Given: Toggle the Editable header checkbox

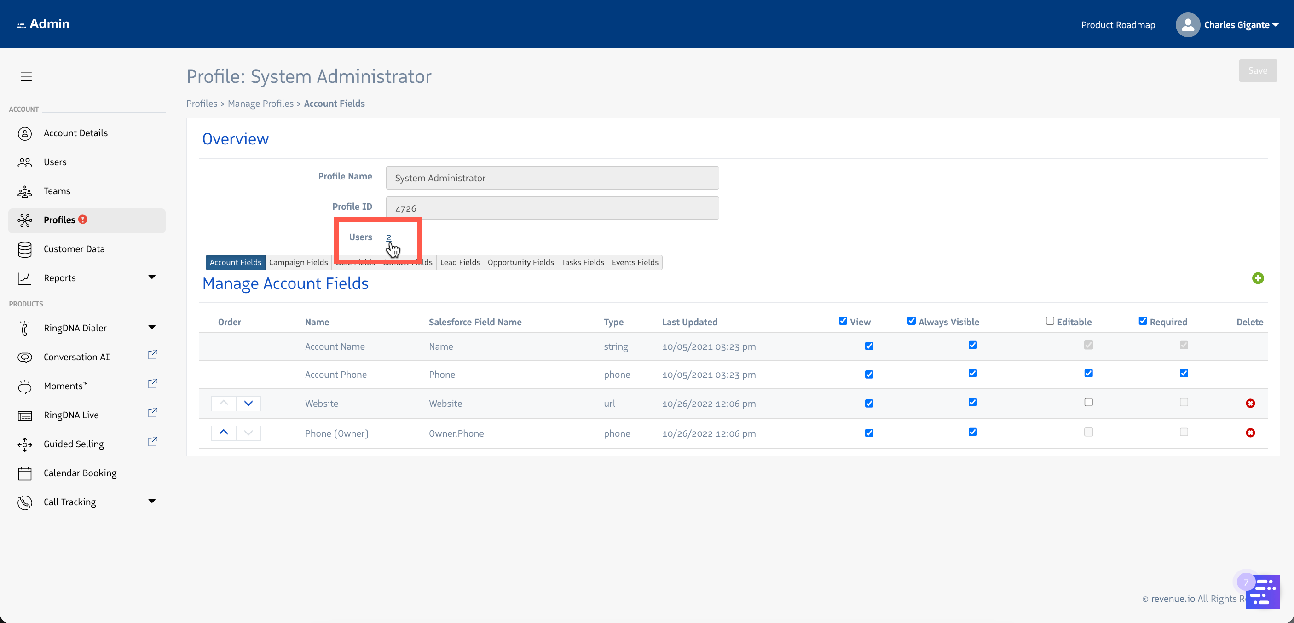Looking at the screenshot, I should (x=1049, y=321).
